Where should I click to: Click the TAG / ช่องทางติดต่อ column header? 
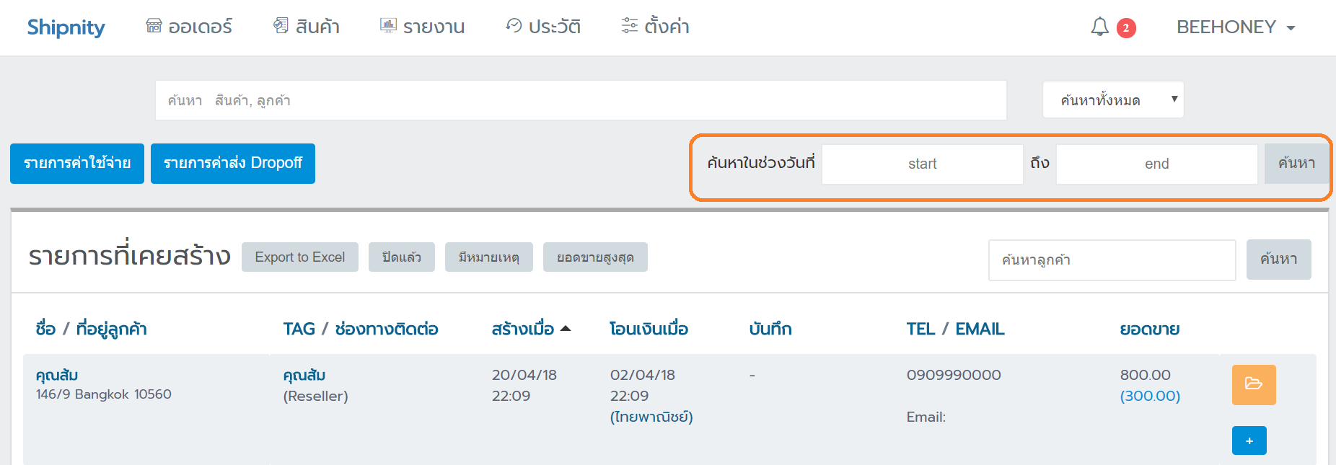361,329
